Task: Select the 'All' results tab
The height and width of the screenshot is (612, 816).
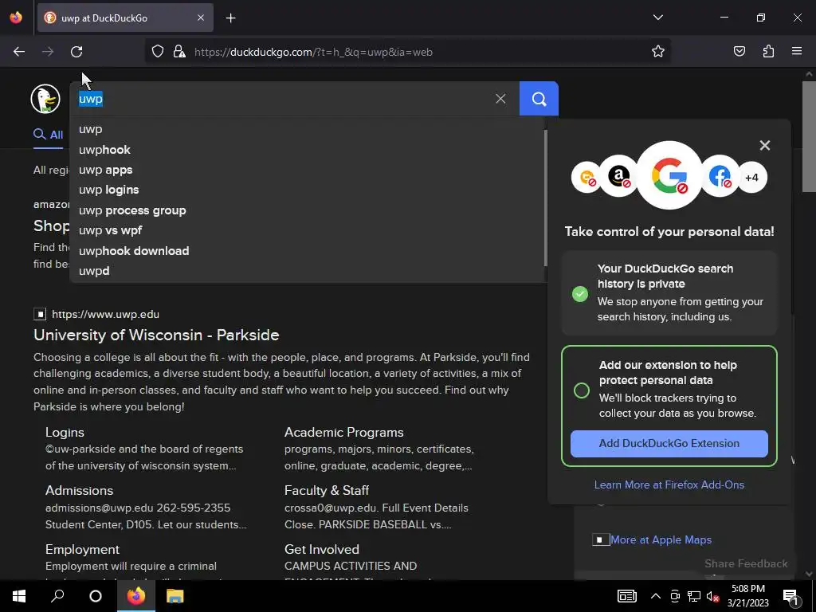Action: point(49,135)
